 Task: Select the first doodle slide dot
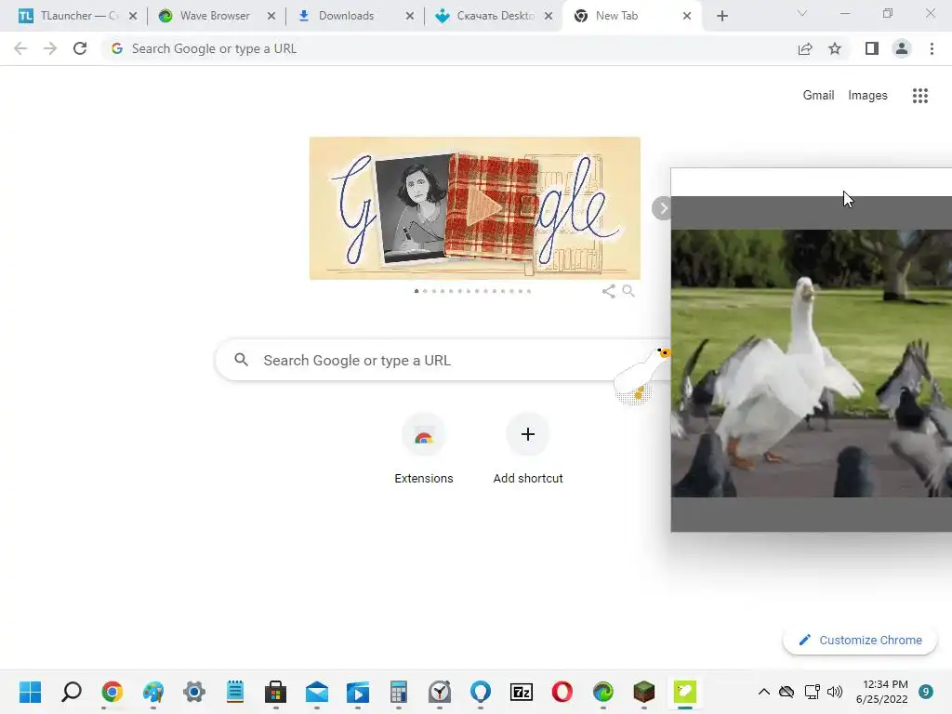point(416,291)
